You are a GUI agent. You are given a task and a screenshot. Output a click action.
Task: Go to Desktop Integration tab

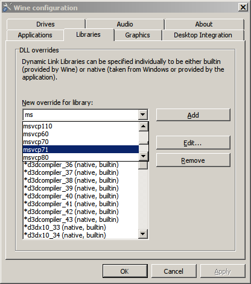click(x=203, y=35)
